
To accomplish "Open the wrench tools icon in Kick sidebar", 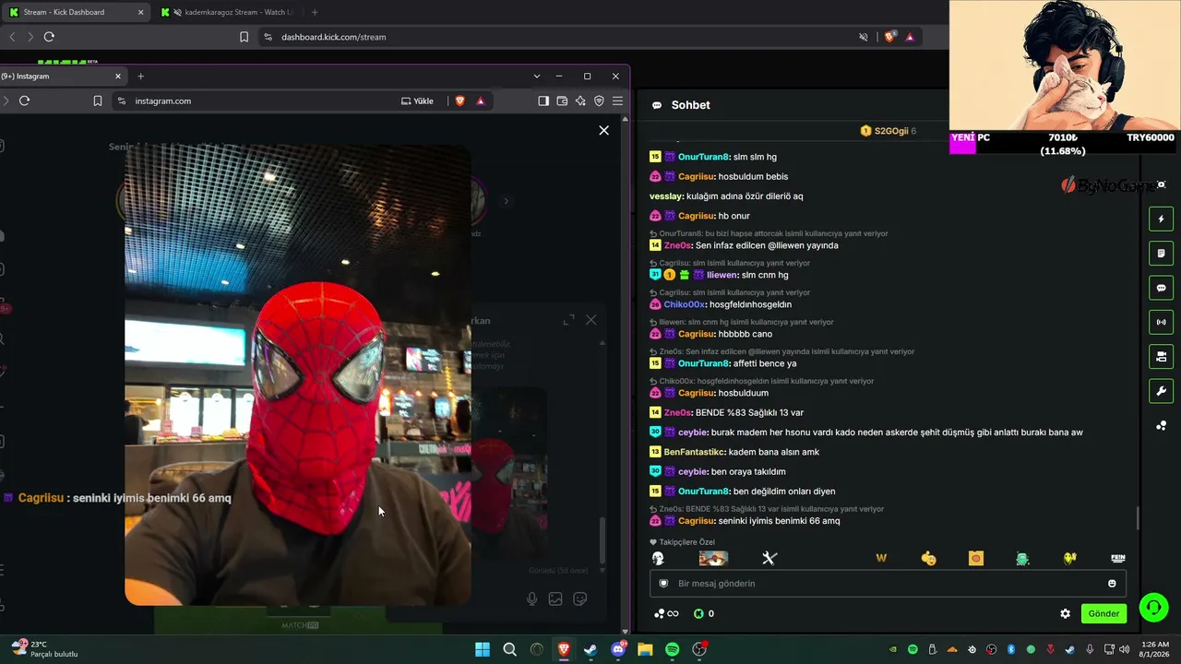I will pos(1161,391).
